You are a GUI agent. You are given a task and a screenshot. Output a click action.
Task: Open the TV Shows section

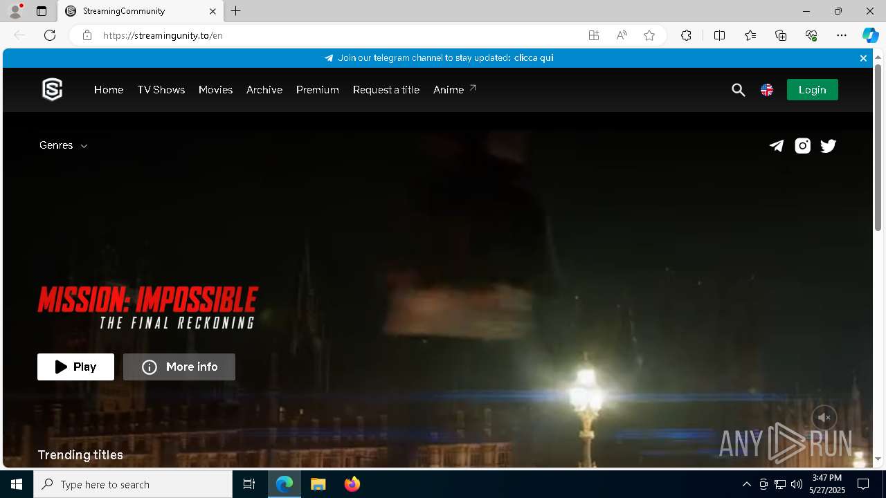click(161, 90)
